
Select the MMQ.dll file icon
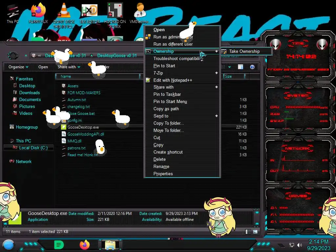(64, 141)
